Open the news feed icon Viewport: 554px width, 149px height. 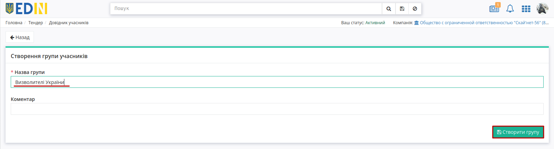[x=494, y=9]
